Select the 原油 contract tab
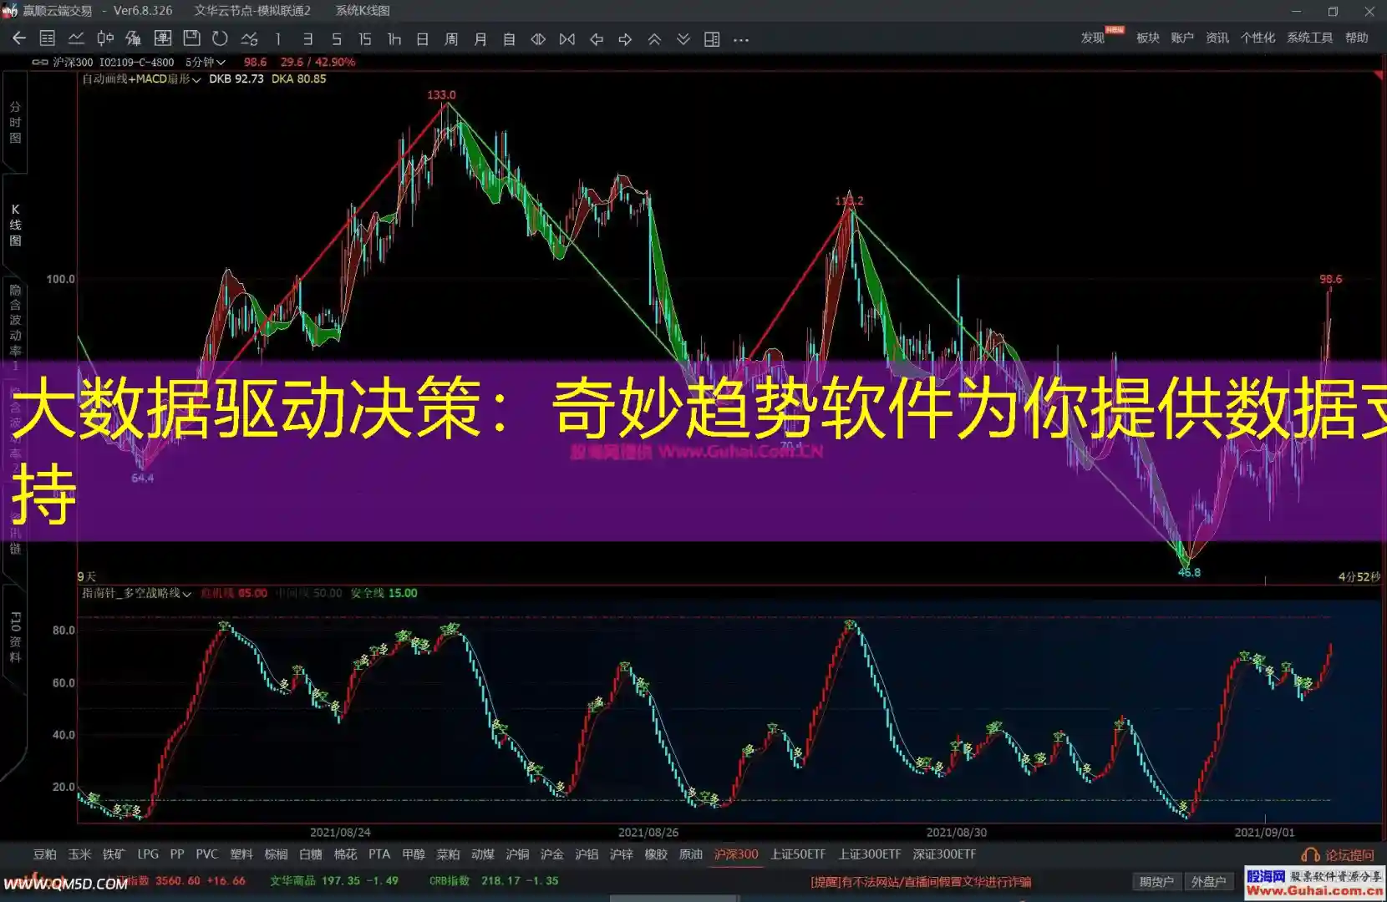 [691, 854]
